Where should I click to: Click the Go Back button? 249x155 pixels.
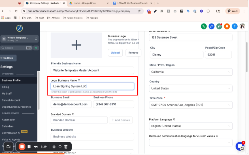(x=8, y=58)
